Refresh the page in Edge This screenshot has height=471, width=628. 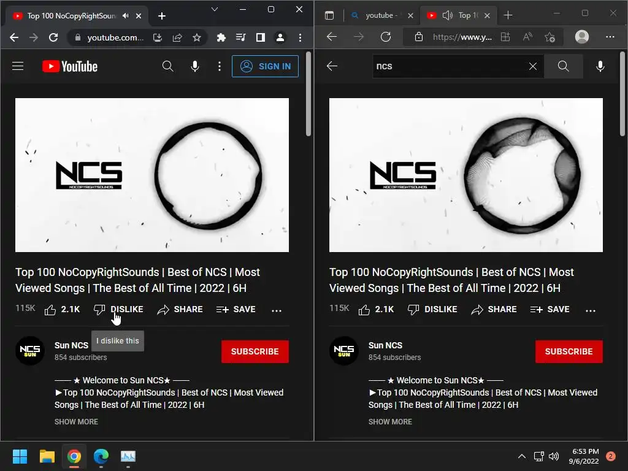(x=386, y=37)
